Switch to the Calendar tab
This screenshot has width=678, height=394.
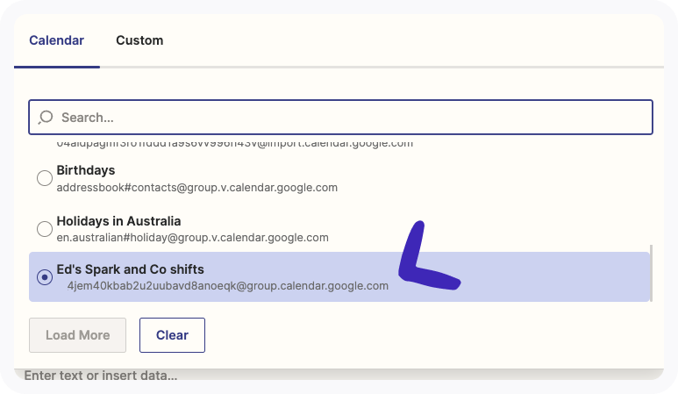coord(56,40)
